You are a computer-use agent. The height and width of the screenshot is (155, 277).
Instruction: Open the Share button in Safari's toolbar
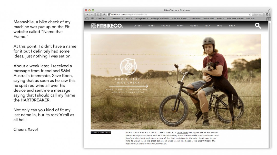98,14
